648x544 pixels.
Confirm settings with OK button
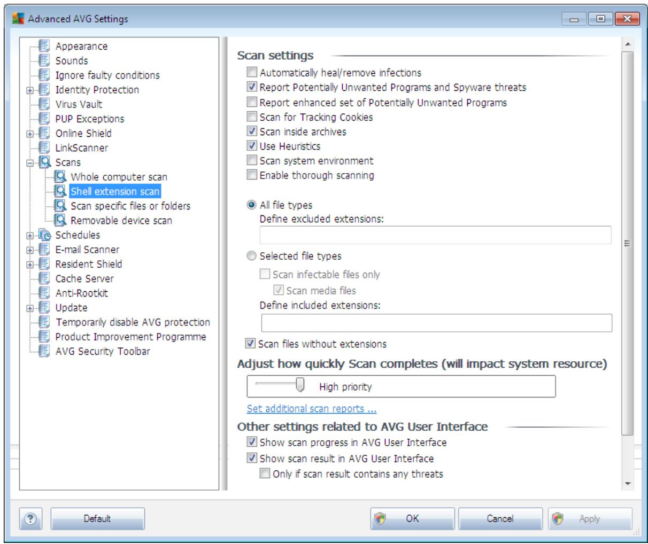[412, 519]
